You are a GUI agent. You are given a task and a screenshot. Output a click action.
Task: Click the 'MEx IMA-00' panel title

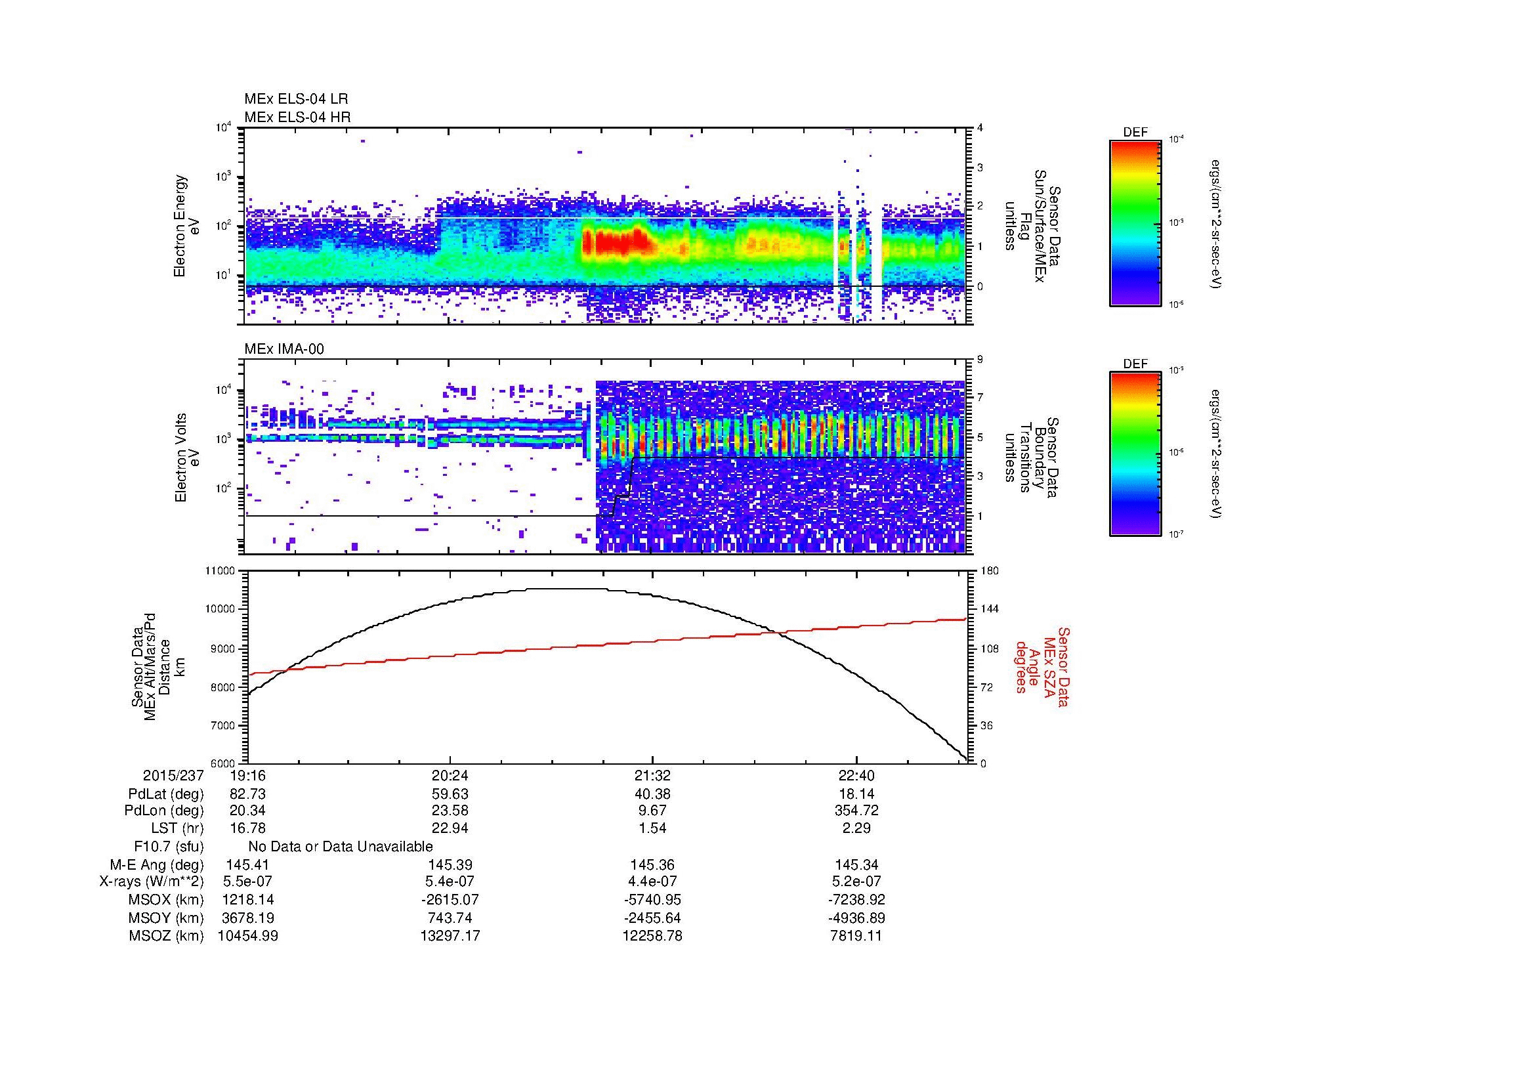tap(284, 349)
